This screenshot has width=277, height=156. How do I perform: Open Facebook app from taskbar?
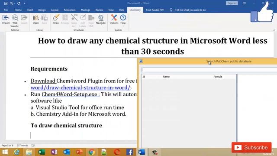tap(129, 152)
